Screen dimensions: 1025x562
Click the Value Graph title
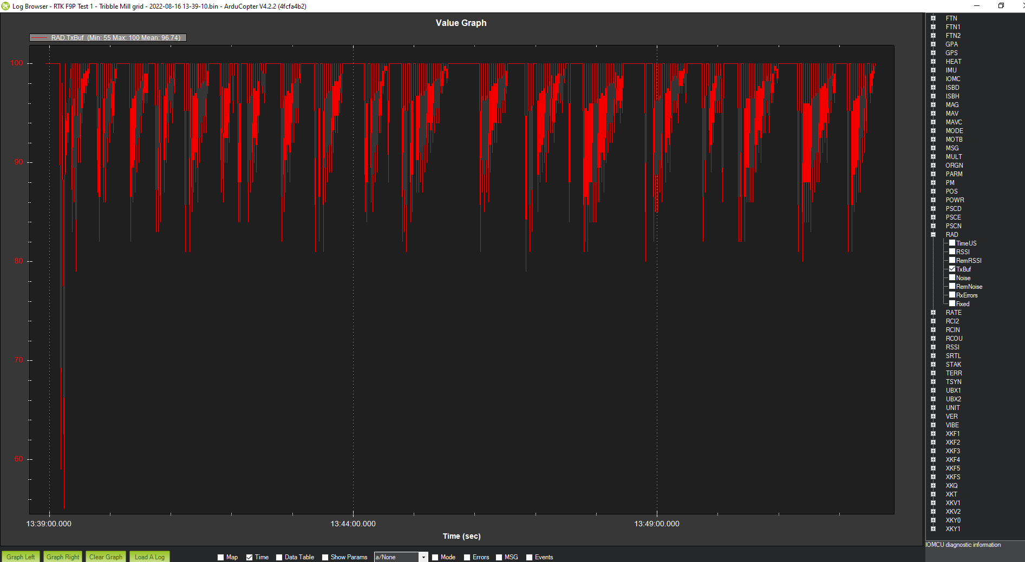[x=461, y=23]
